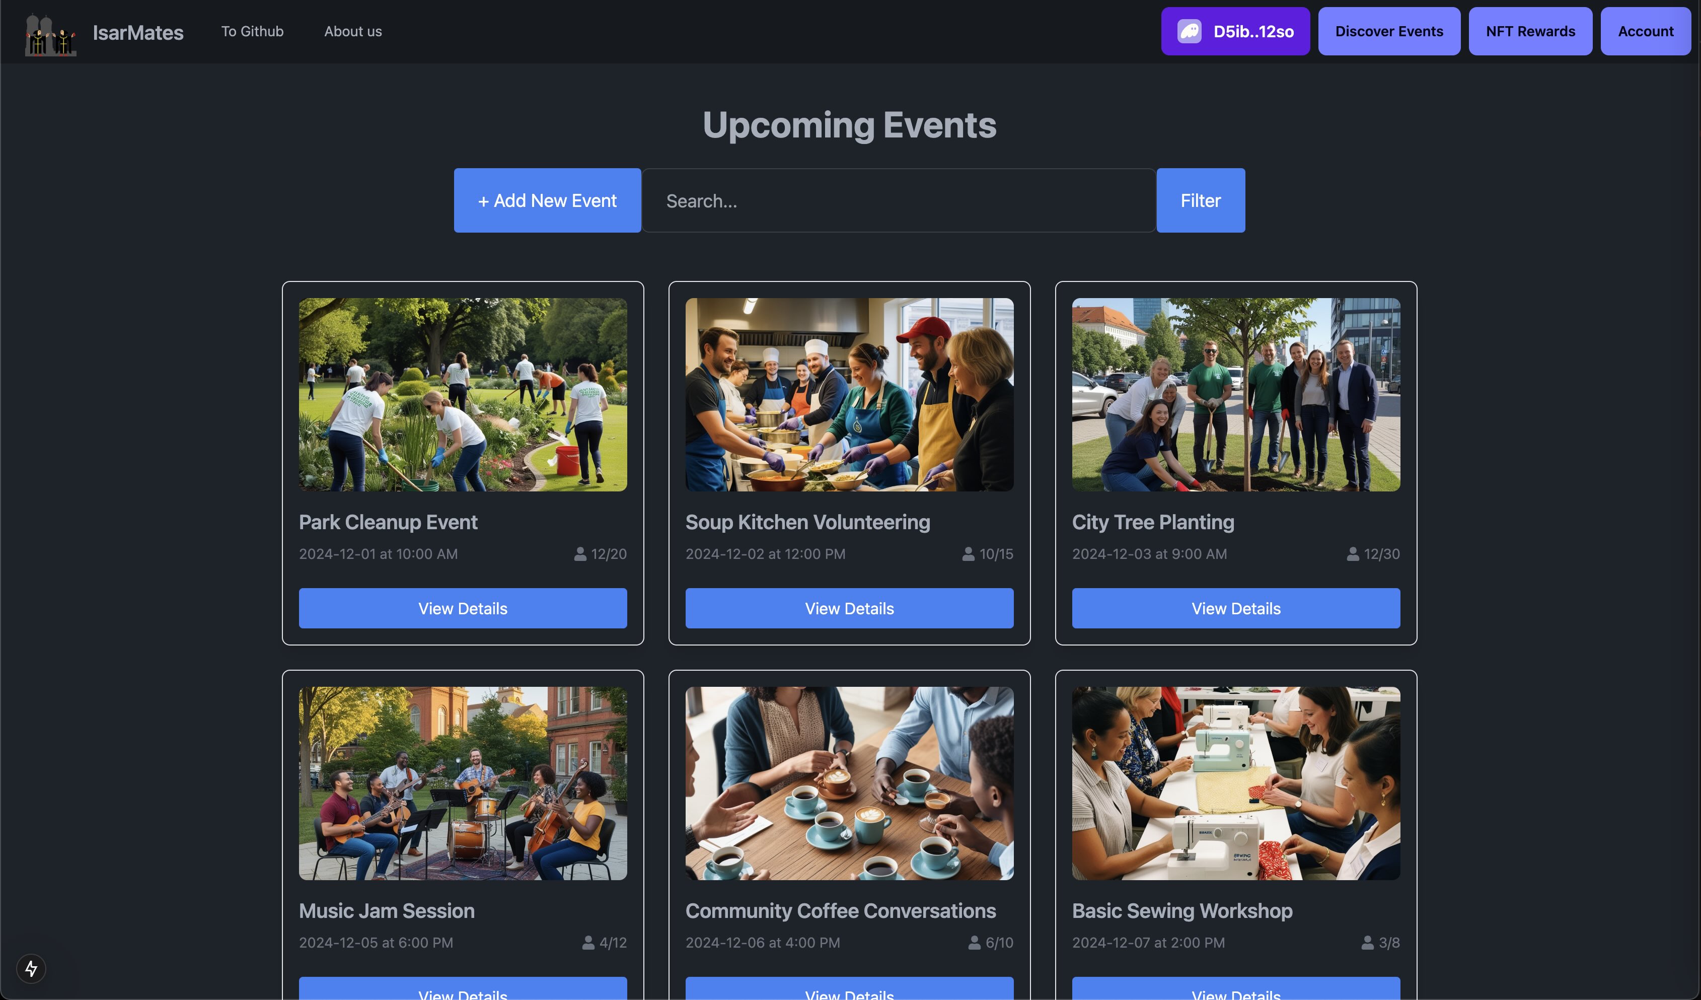
Task: Open the About us page
Action: [353, 31]
